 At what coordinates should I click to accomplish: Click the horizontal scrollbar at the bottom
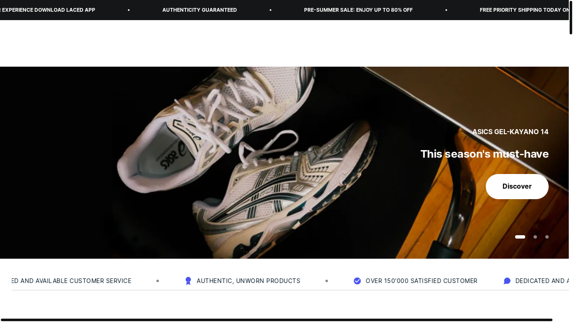(x=276, y=320)
